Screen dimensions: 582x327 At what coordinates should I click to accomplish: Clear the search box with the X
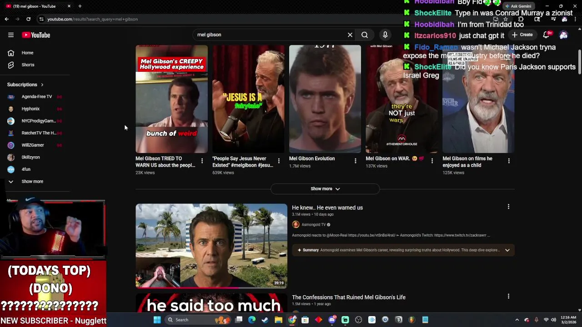350,35
